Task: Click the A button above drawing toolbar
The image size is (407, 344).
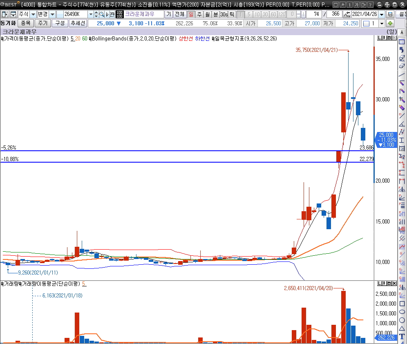Action: [x=402, y=32]
